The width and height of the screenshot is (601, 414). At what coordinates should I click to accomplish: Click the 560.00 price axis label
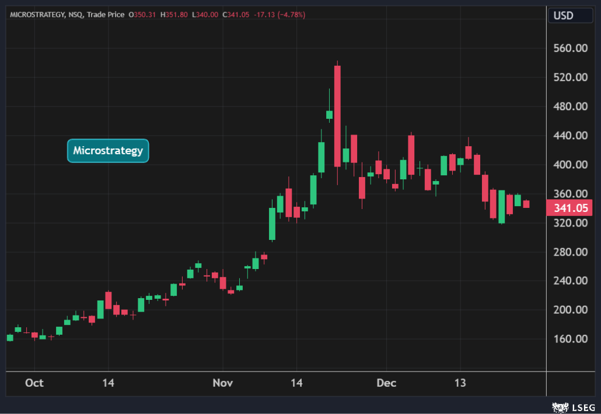click(x=571, y=48)
